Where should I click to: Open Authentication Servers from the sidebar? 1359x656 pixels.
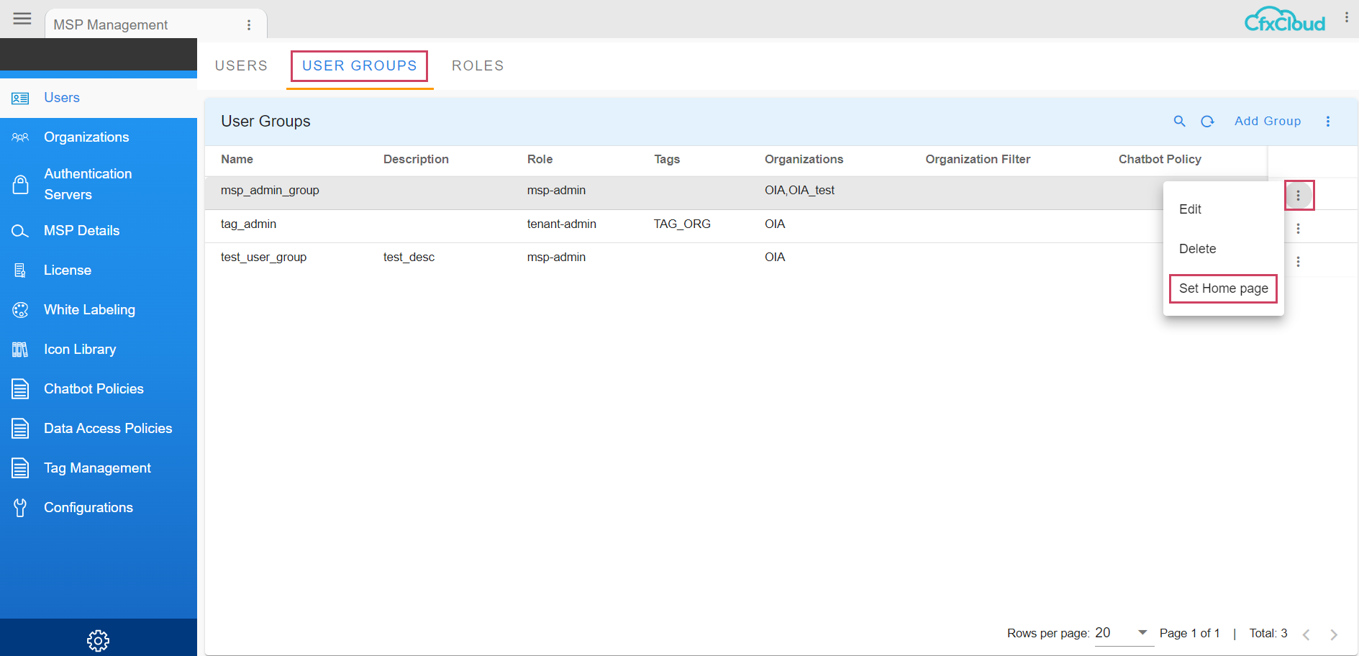pyautogui.click(x=88, y=183)
